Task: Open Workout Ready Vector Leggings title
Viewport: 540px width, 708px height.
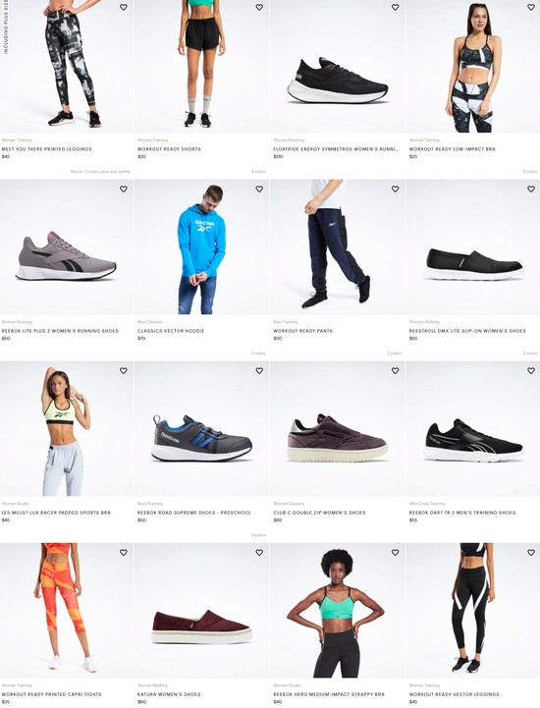Action: (455, 694)
